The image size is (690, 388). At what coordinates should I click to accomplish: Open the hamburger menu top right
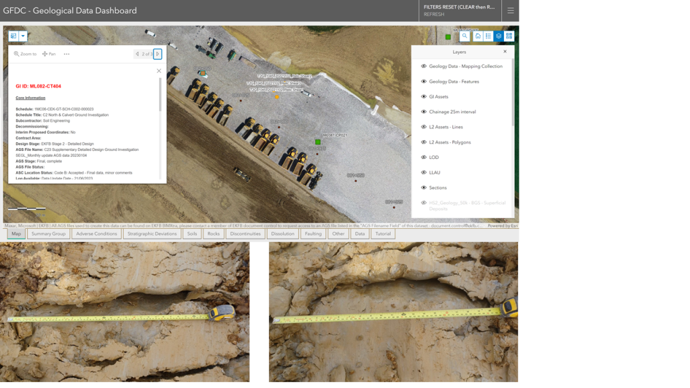[510, 11]
